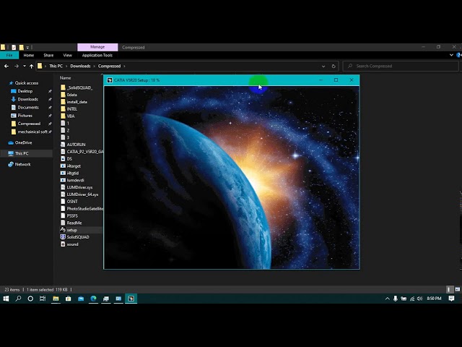Select the Application Tools tab

pos(97,55)
